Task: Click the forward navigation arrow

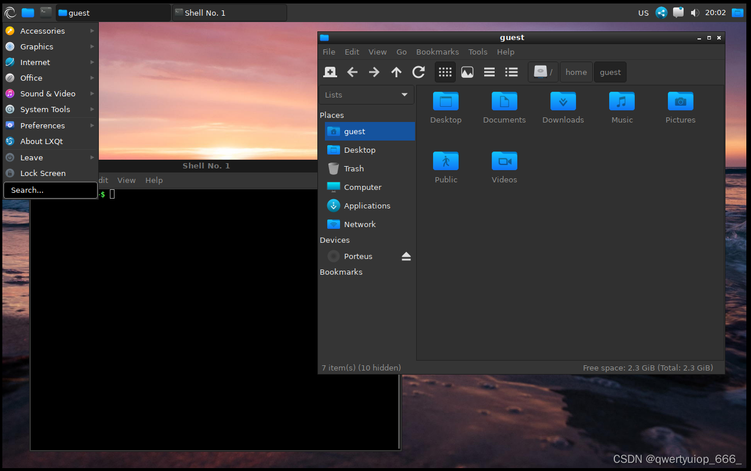Action: pyautogui.click(x=374, y=72)
